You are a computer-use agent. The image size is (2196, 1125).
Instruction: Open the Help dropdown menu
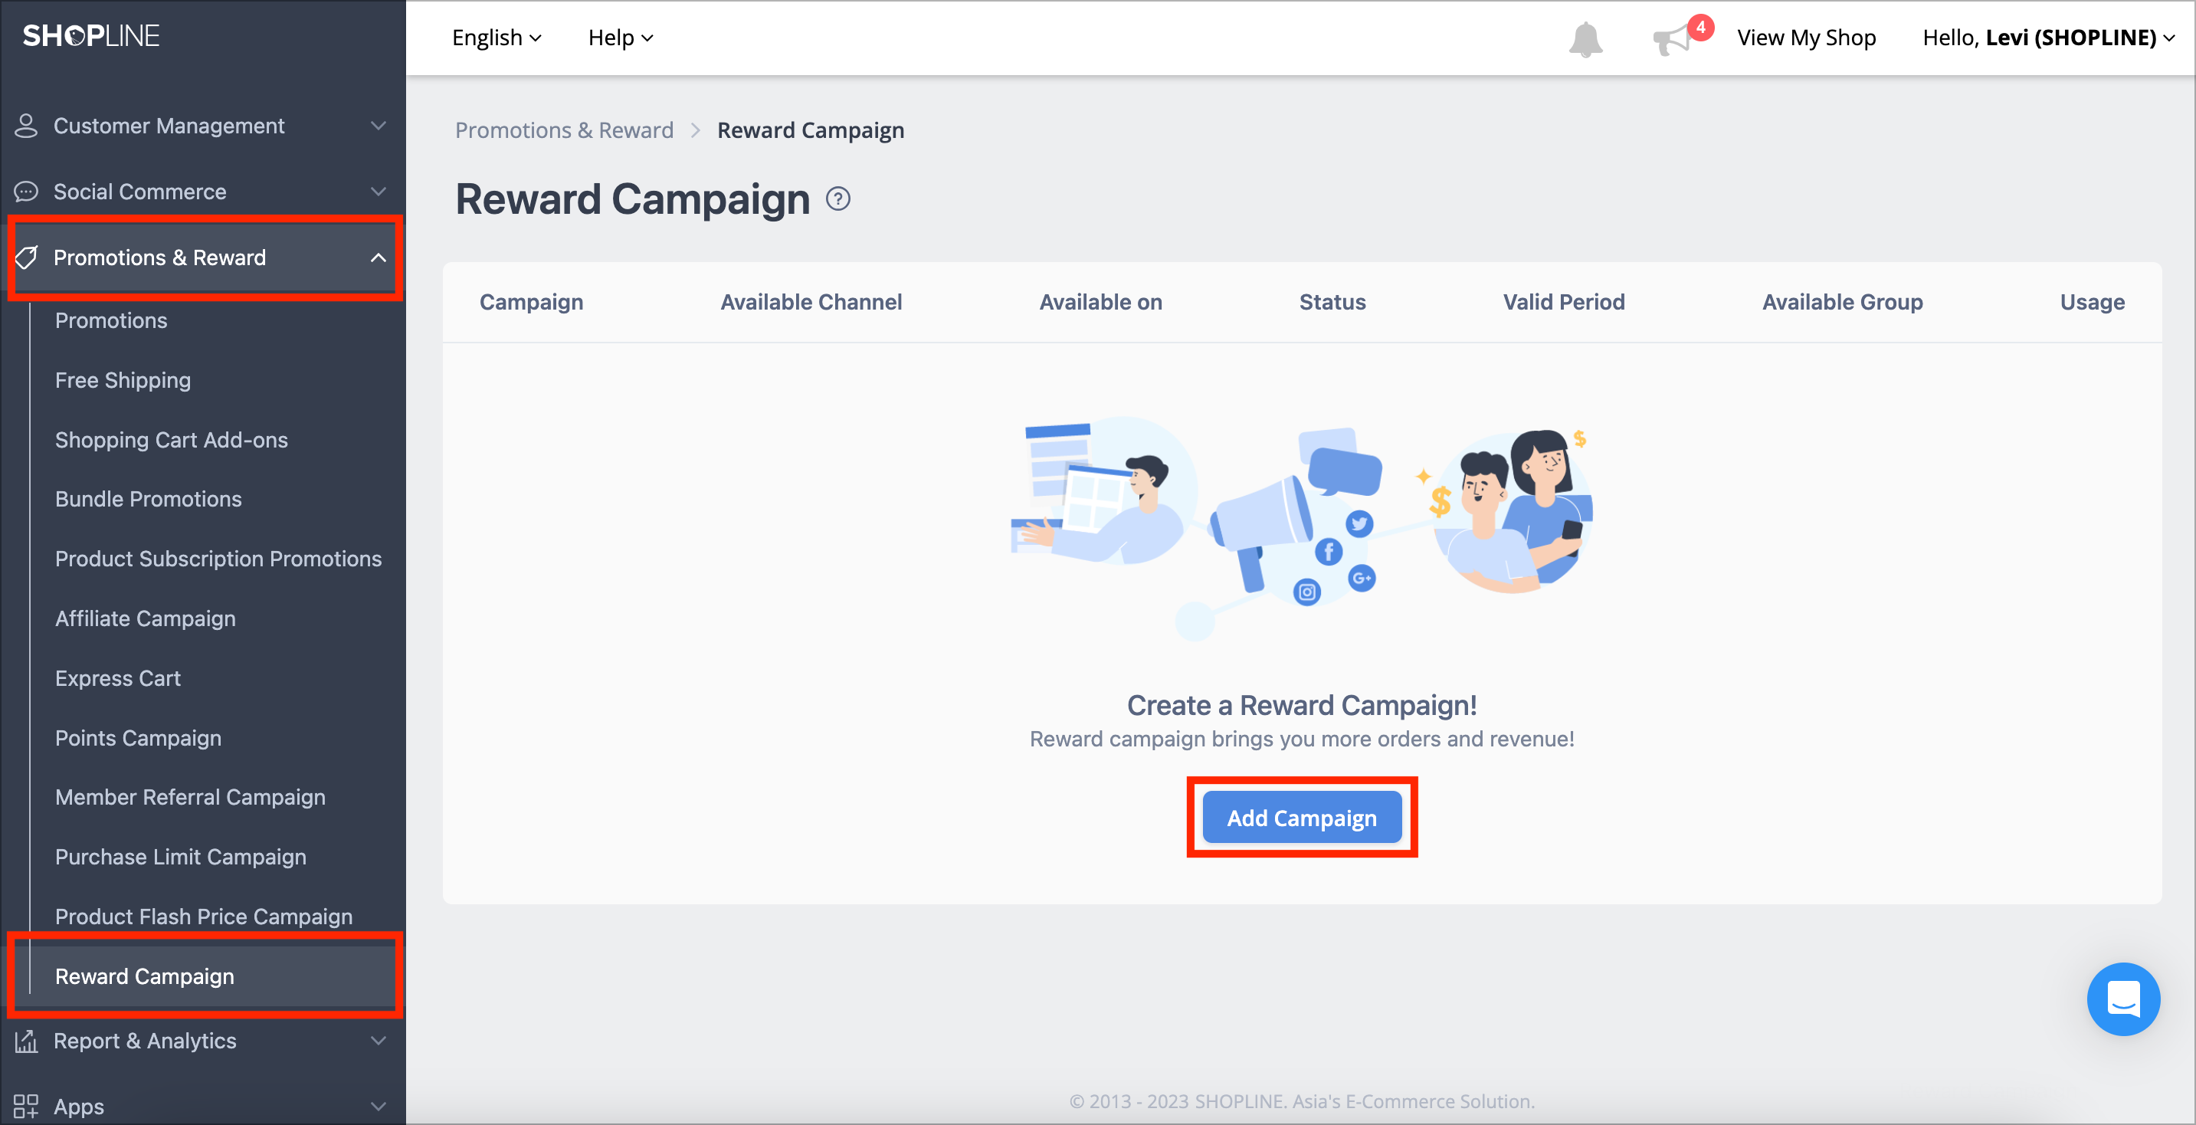(x=621, y=38)
